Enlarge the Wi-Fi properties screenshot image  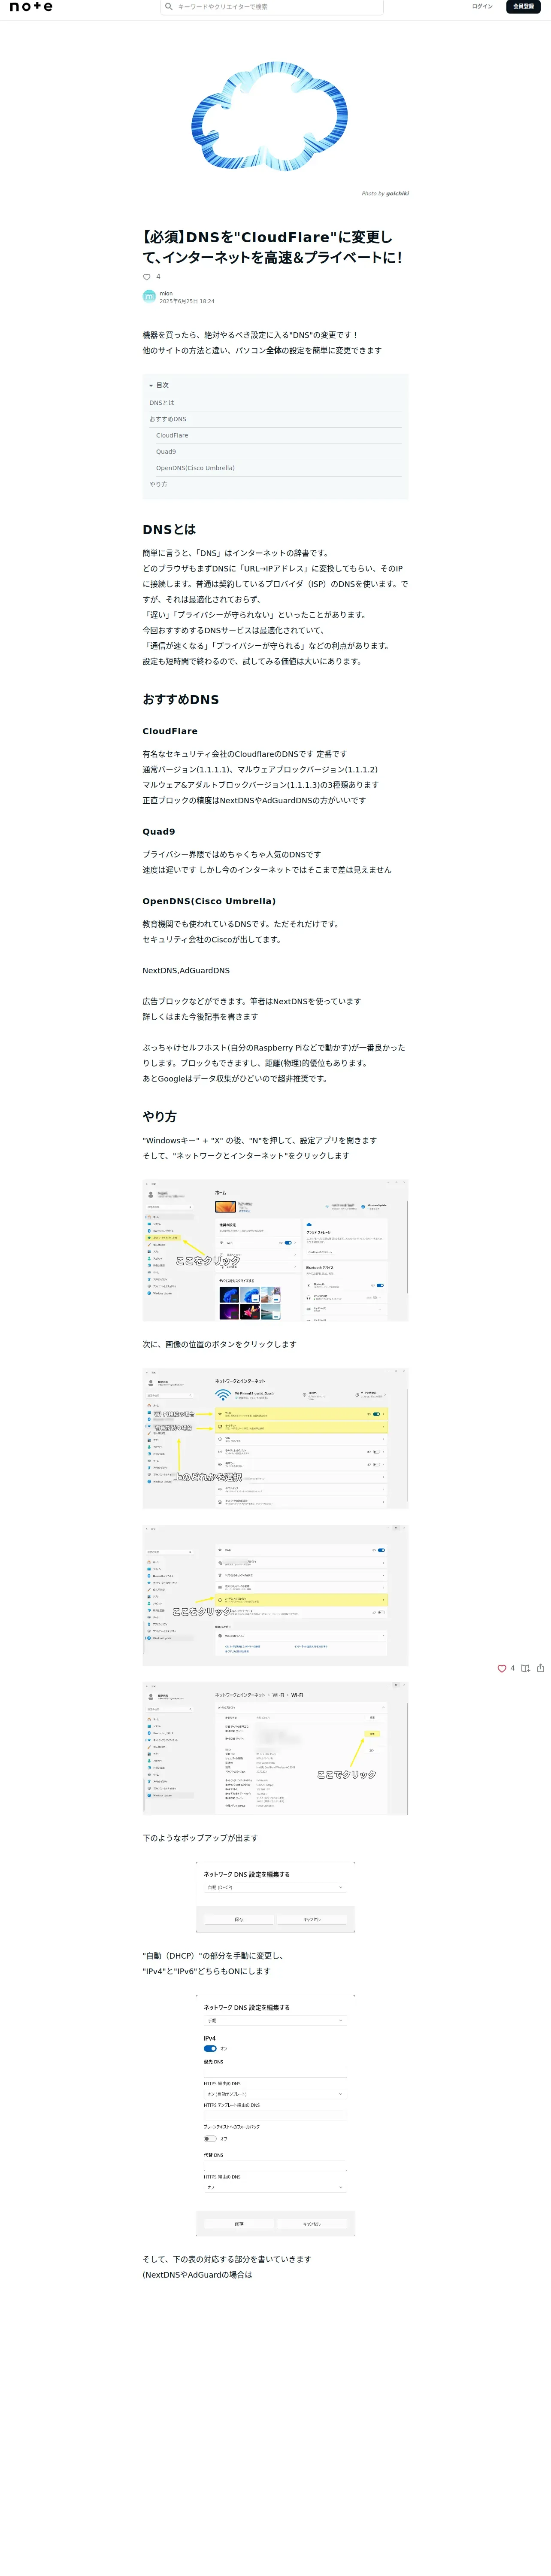[275, 1747]
